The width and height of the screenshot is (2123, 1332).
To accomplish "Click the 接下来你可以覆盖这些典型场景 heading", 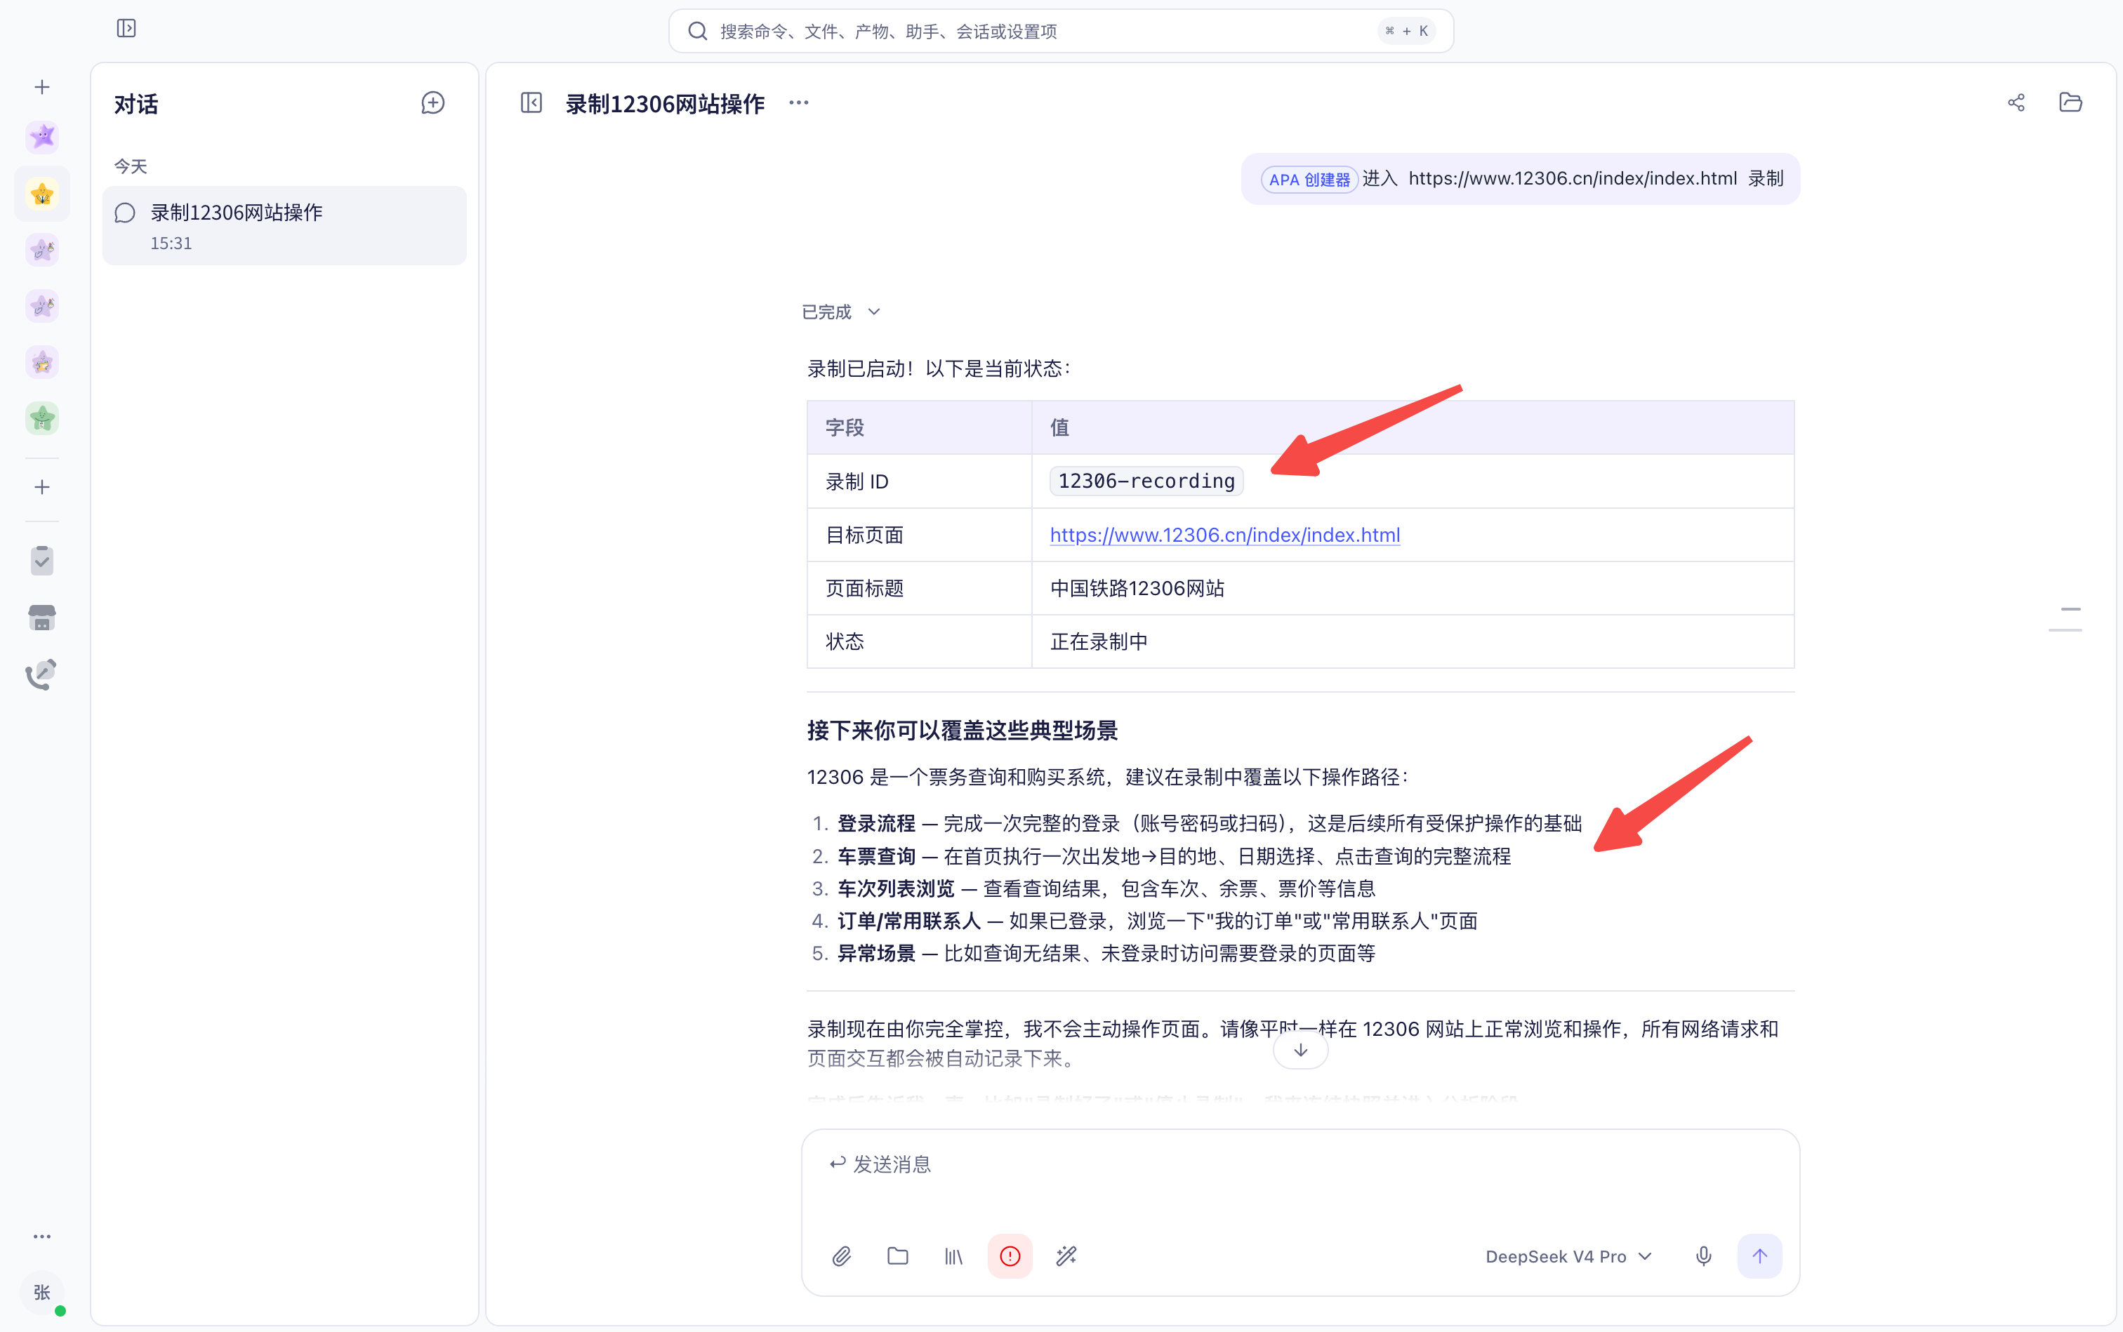I will coord(963,731).
